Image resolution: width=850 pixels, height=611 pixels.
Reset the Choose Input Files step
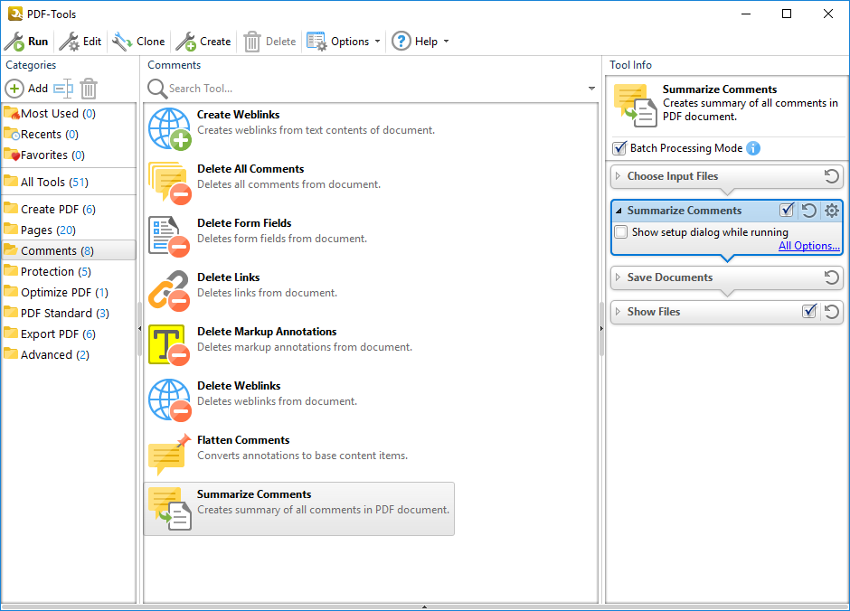click(x=832, y=176)
